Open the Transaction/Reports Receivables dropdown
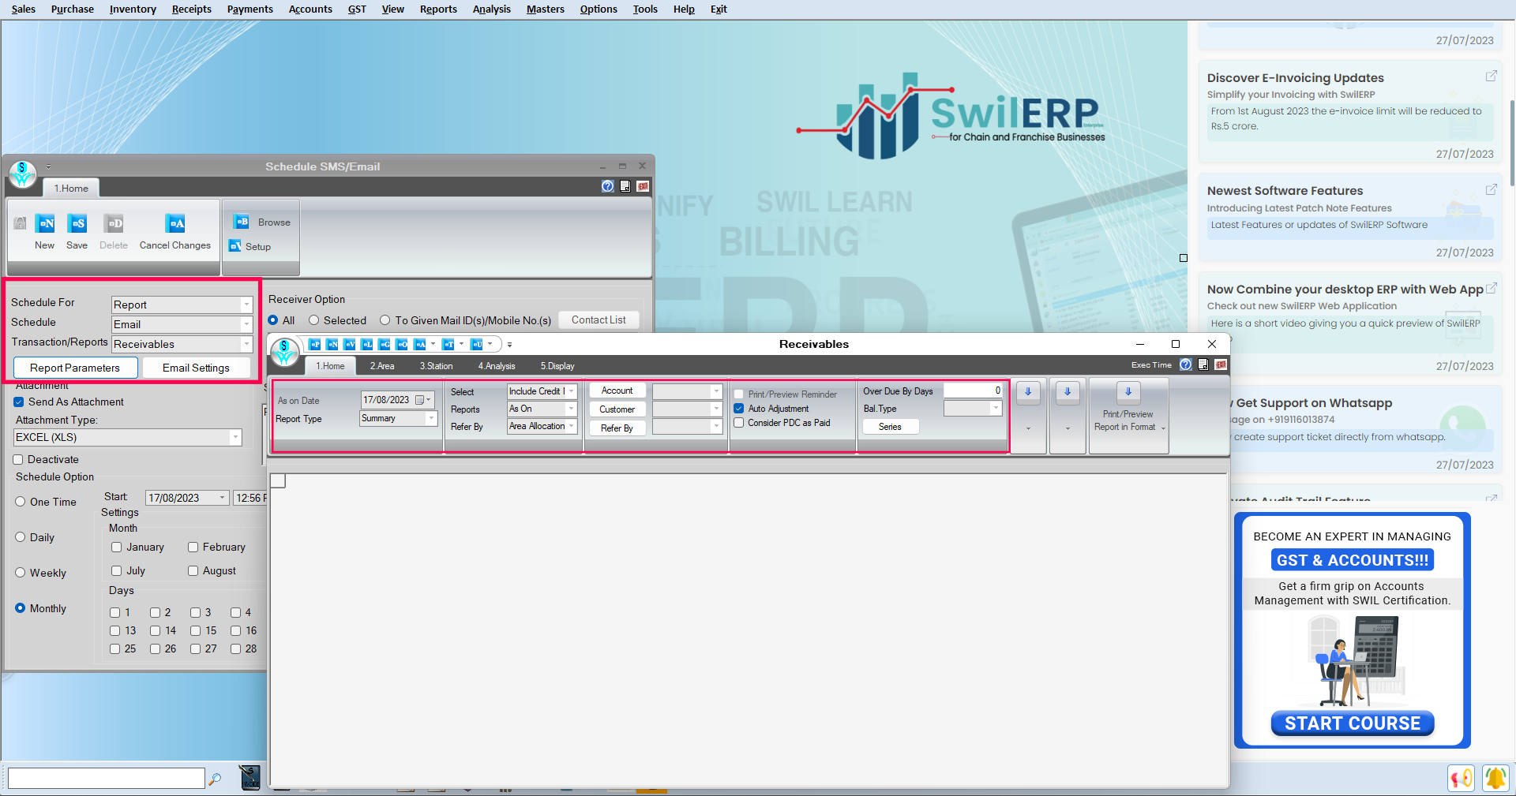The image size is (1516, 796). [x=246, y=344]
